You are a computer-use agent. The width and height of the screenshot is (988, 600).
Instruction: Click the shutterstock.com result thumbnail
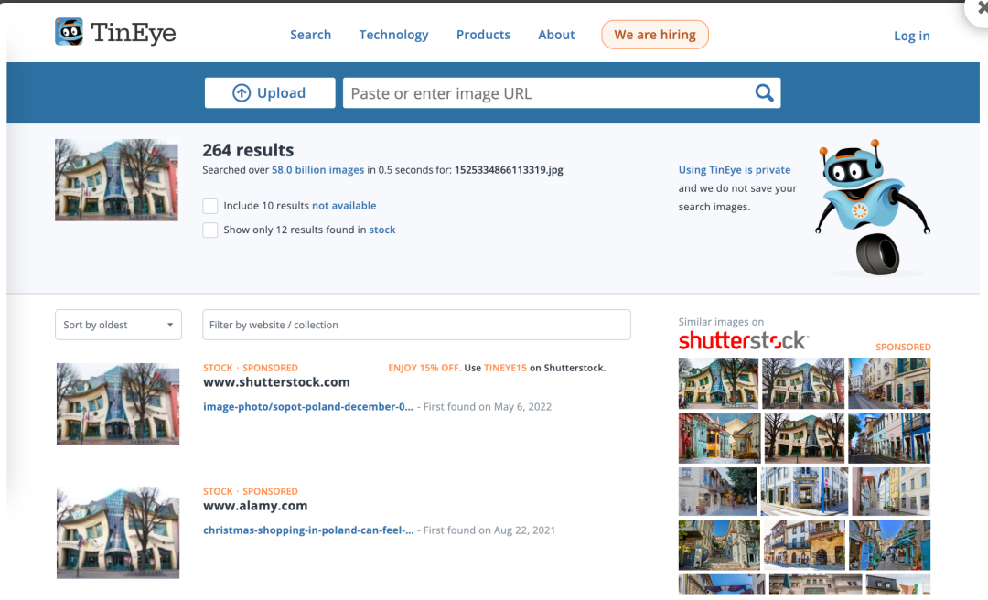tap(118, 404)
